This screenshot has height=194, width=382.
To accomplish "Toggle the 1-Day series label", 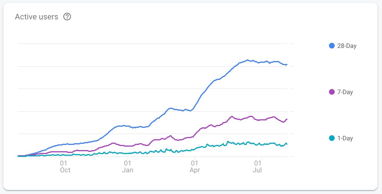I will click(x=345, y=138).
